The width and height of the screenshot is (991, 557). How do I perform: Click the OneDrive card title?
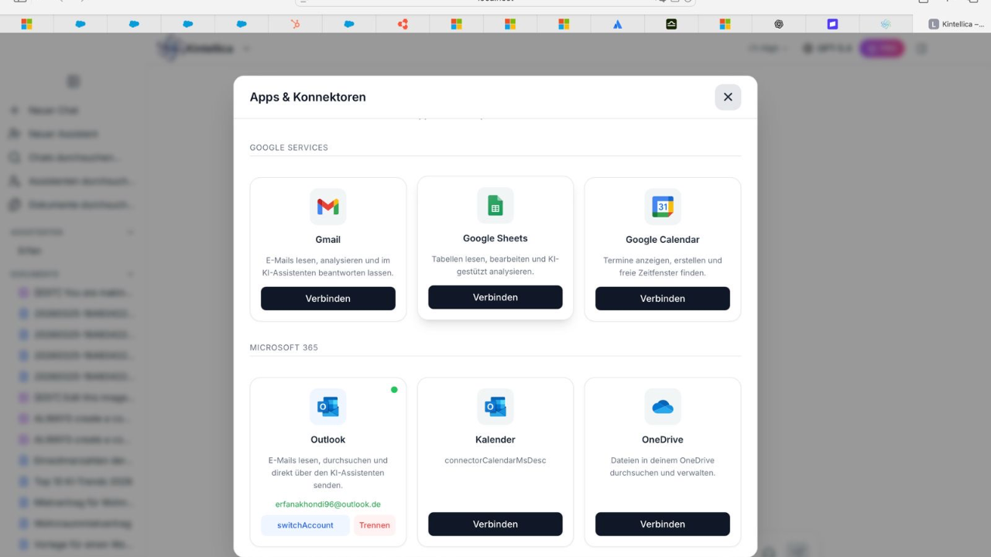(x=663, y=439)
